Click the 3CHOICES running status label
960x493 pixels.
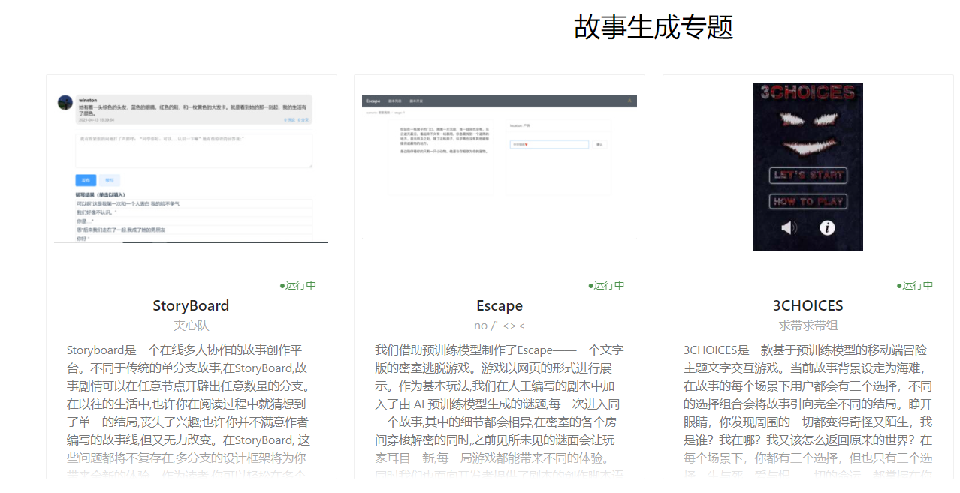point(914,285)
